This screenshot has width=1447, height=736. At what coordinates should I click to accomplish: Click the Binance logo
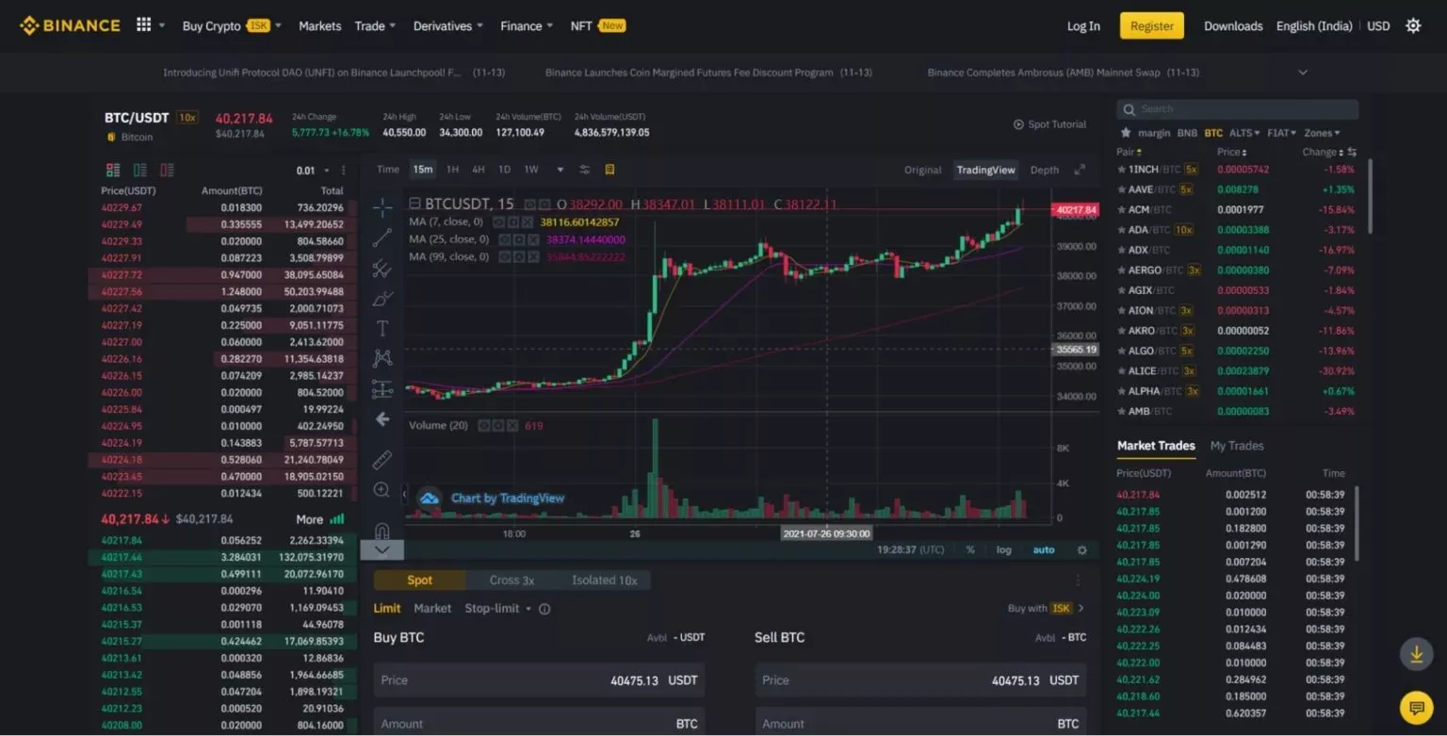pos(70,25)
